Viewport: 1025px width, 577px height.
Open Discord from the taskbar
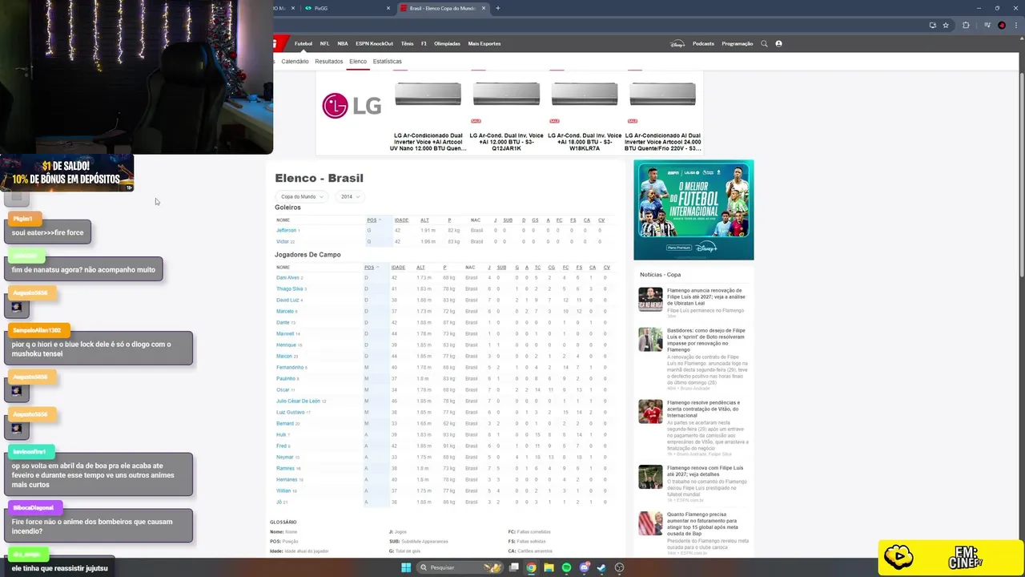click(584, 567)
